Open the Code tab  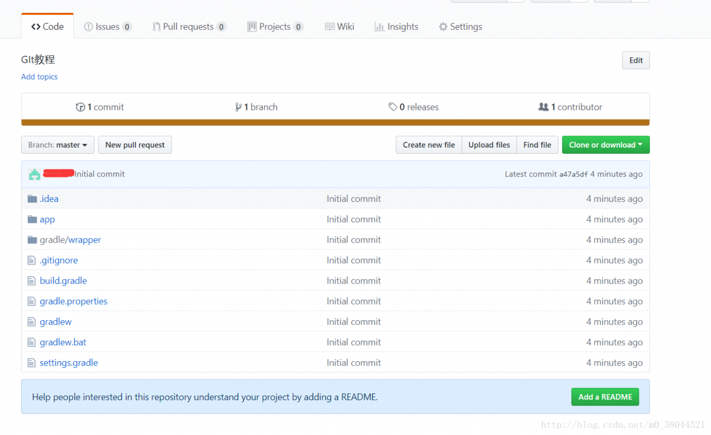pos(47,27)
